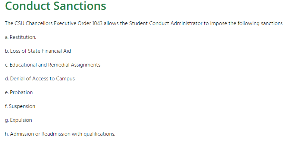Select the "f. Suspension" list item

point(20,106)
